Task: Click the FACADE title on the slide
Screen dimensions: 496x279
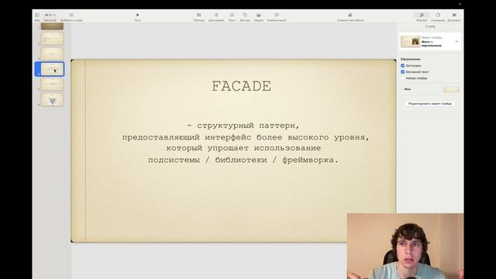Action: click(x=241, y=86)
